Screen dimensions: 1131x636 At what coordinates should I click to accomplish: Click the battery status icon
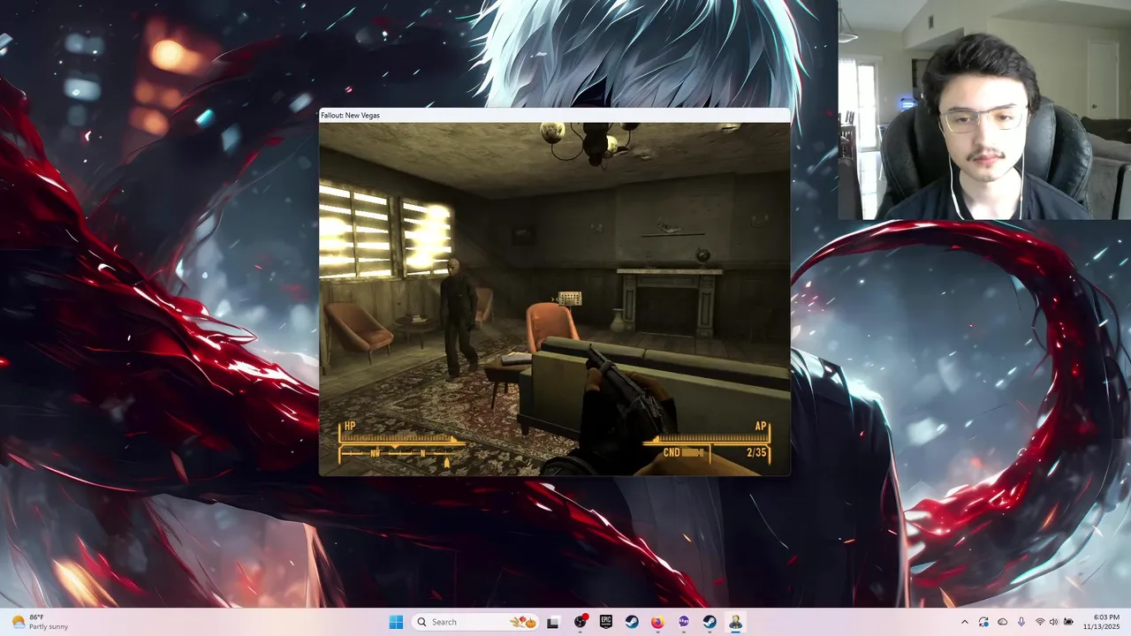click(1068, 622)
